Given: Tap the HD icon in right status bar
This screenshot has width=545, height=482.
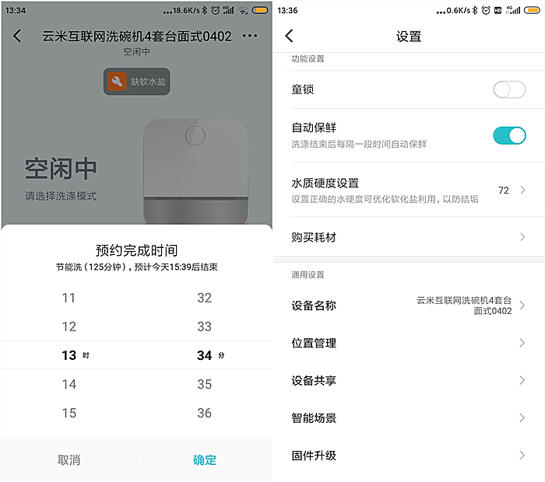Looking at the screenshot, I should coord(498,11).
